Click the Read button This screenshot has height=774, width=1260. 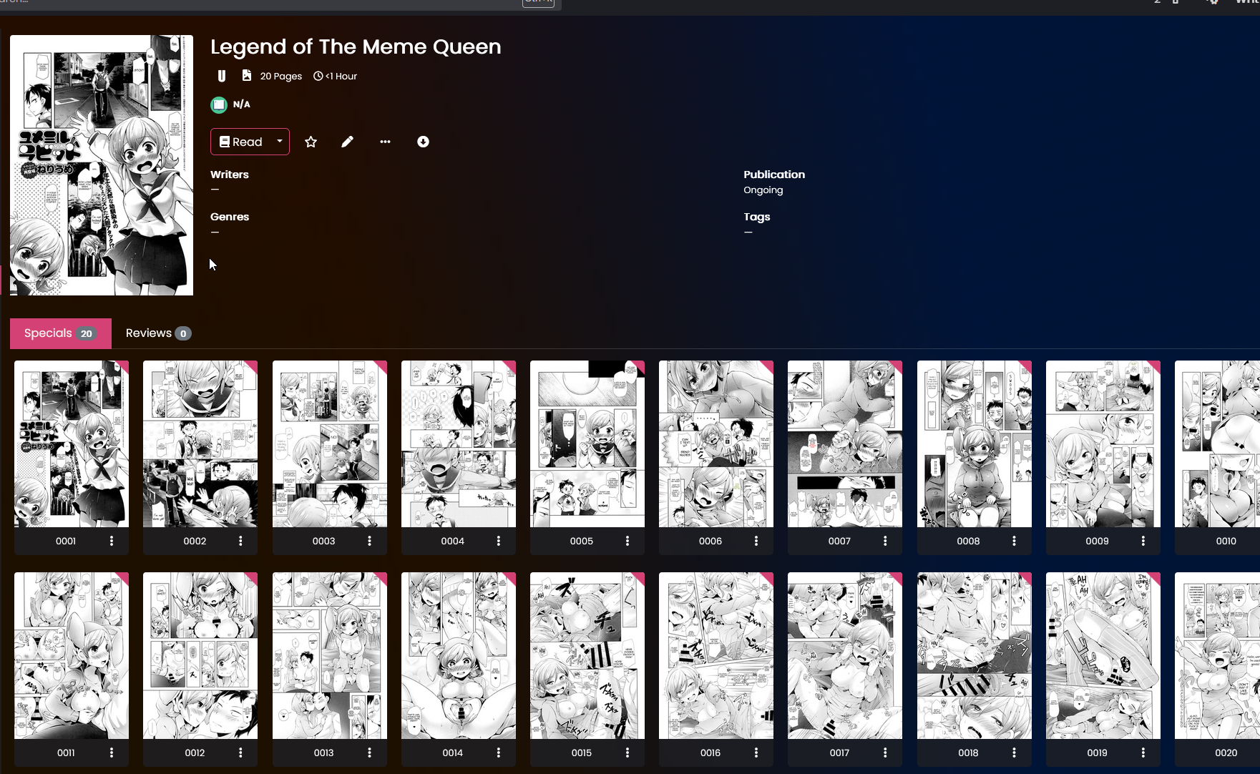(240, 142)
